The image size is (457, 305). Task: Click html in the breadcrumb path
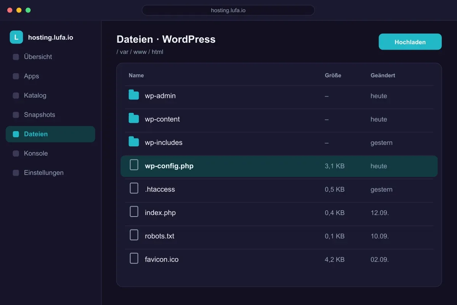(x=157, y=52)
